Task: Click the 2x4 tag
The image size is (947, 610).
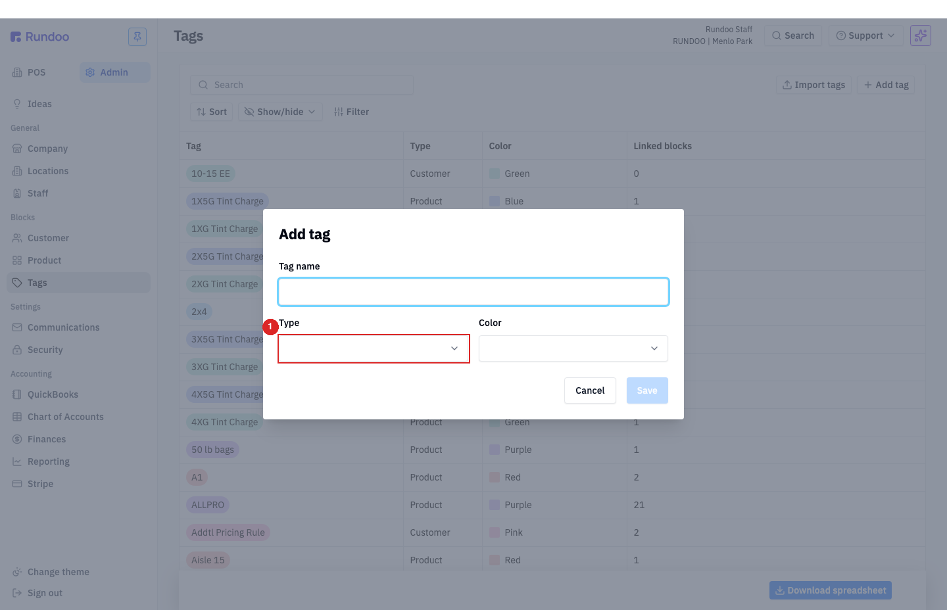Action: tap(199, 312)
